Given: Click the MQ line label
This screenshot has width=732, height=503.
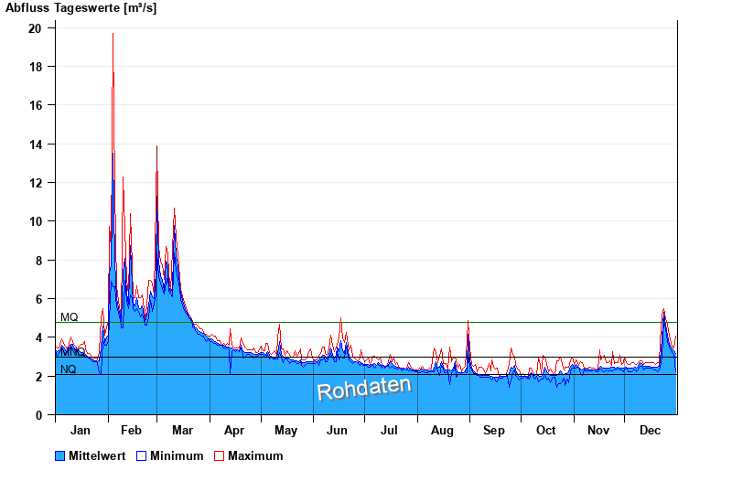Looking at the screenshot, I should coord(69,317).
